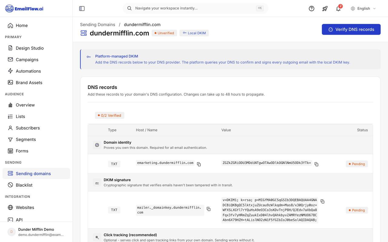Select the ZGZkZGRi TXT value text

pos(267,163)
